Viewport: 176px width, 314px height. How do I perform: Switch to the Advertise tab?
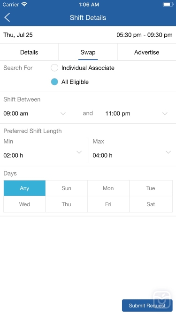tap(146, 52)
